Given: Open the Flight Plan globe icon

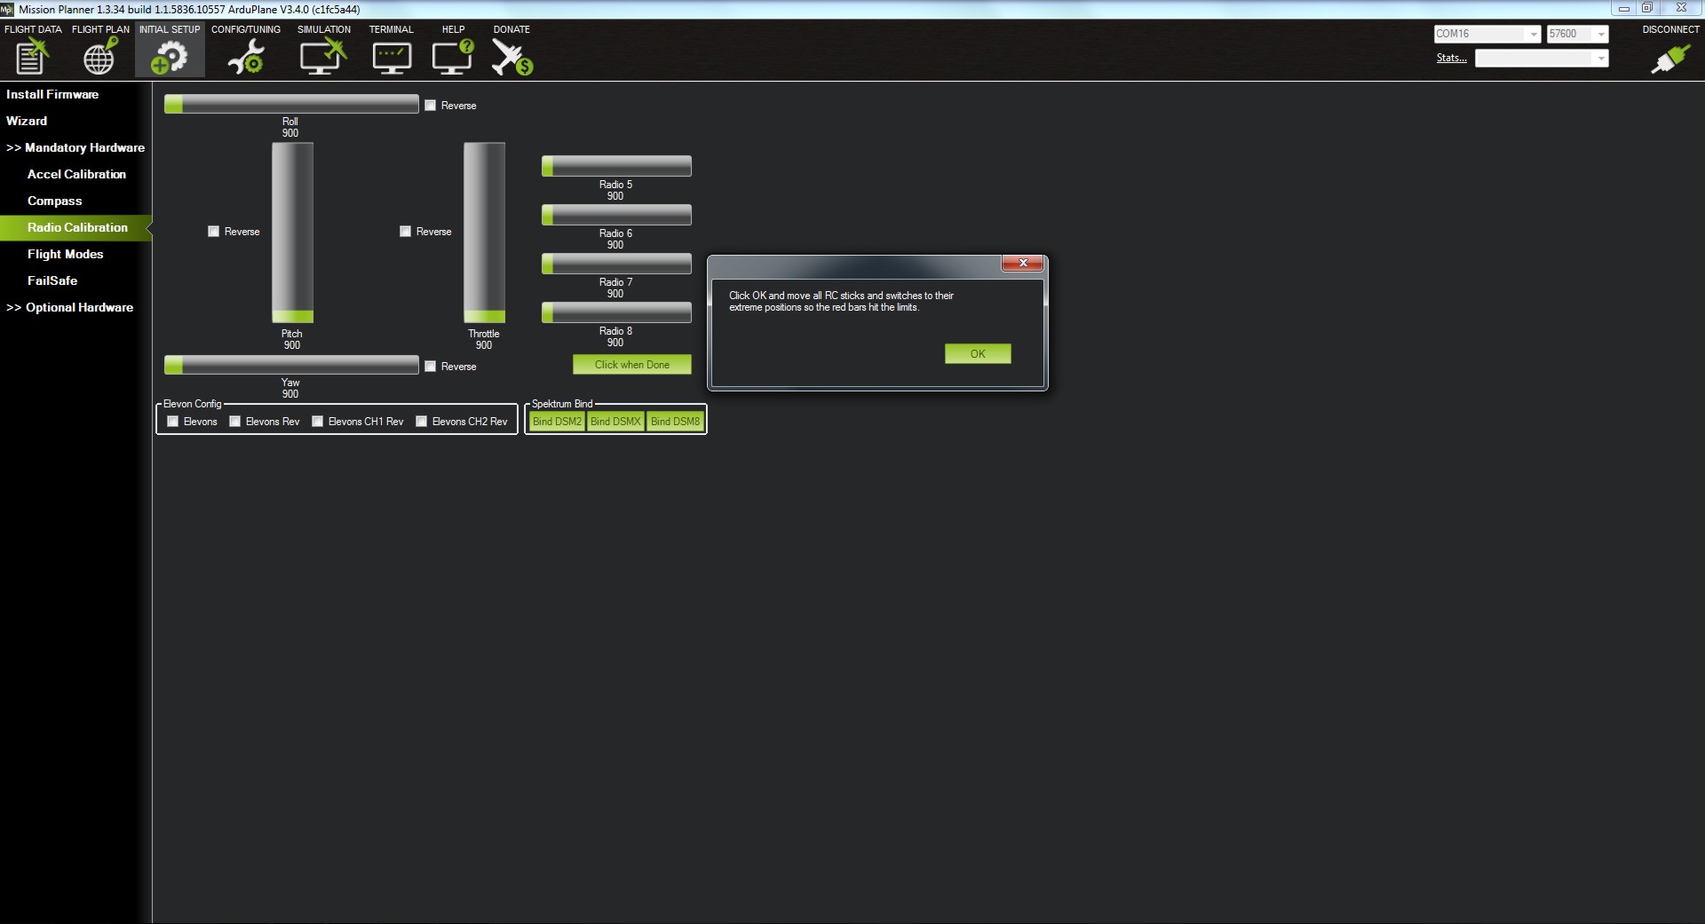Looking at the screenshot, I should click(99, 58).
